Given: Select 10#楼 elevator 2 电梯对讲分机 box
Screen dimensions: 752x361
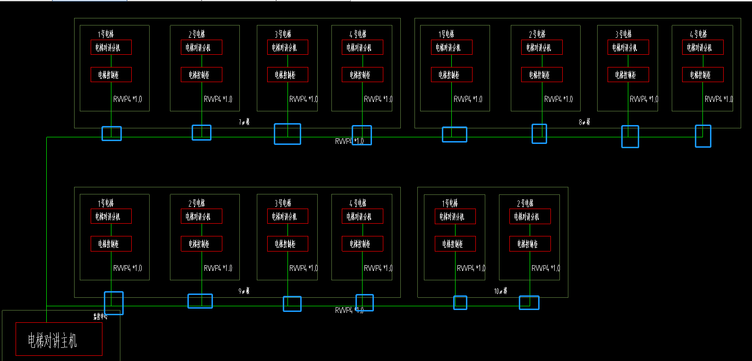Looking at the screenshot, I should pos(530,216).
